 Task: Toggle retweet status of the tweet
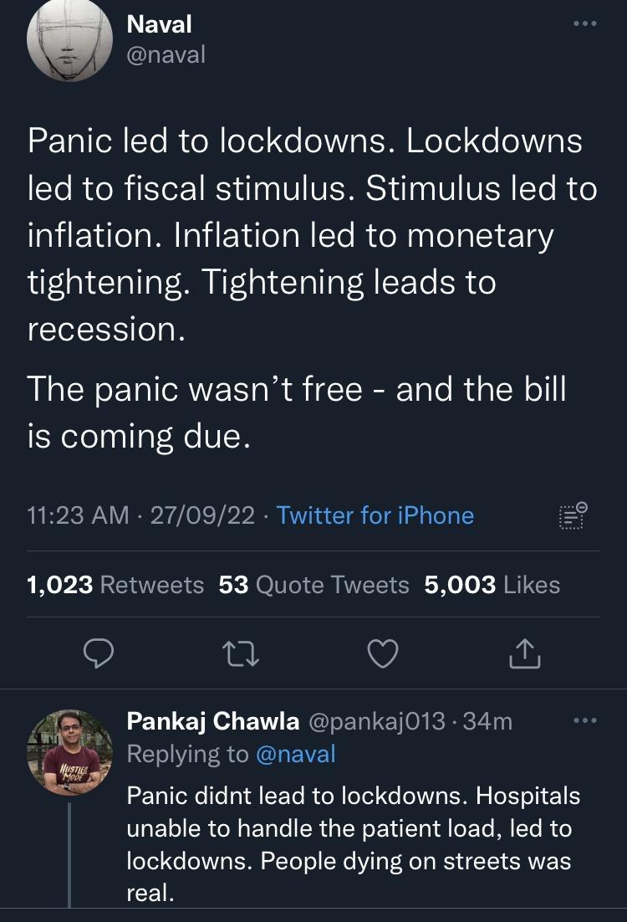[x=241, y=654]
